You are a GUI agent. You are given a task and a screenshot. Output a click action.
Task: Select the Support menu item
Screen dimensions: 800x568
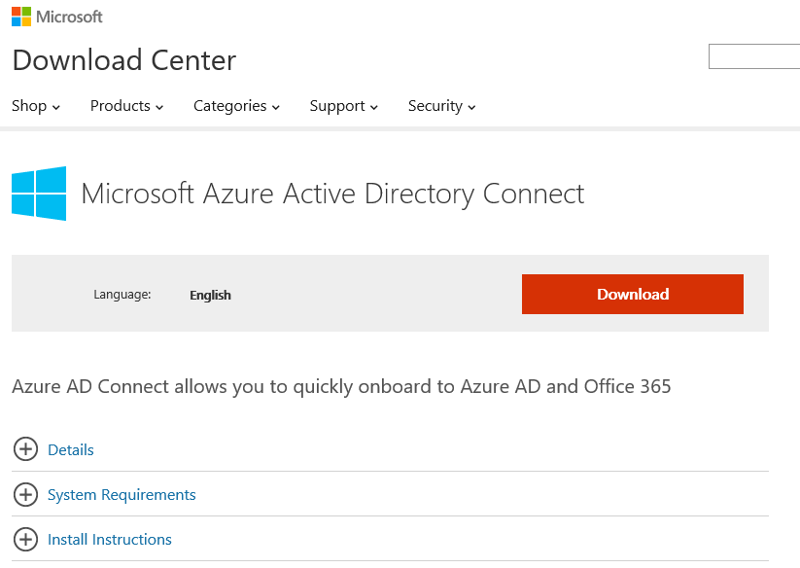(337, 105)
